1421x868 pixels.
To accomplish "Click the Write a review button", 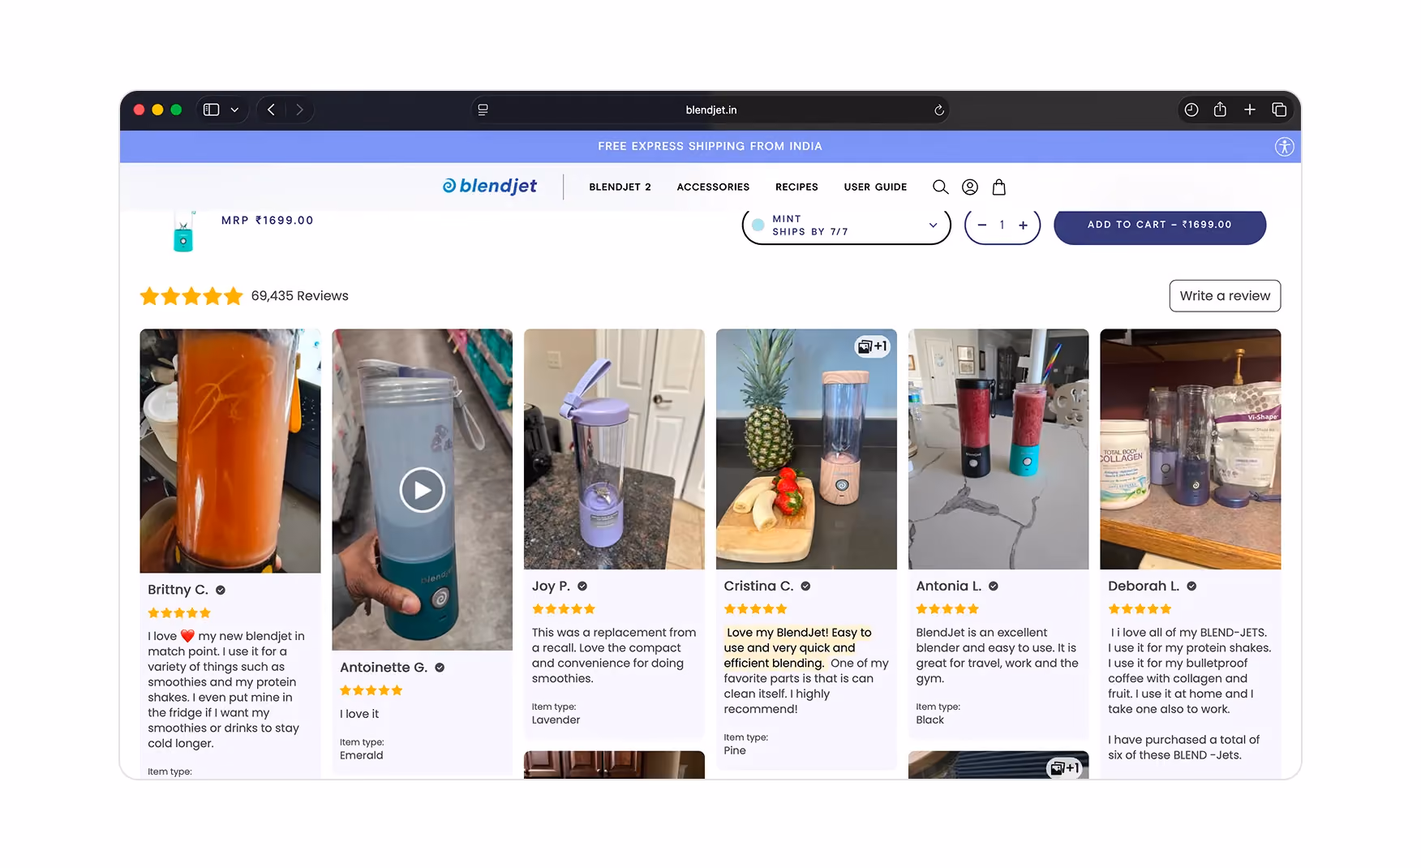I will pos(1225,296).
